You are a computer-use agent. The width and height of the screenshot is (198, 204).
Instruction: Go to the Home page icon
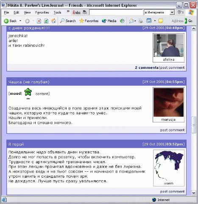point(53,21)
